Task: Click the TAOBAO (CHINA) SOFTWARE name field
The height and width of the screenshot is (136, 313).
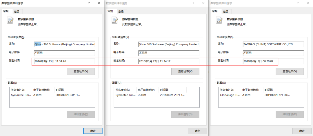Action: (274, 44)
